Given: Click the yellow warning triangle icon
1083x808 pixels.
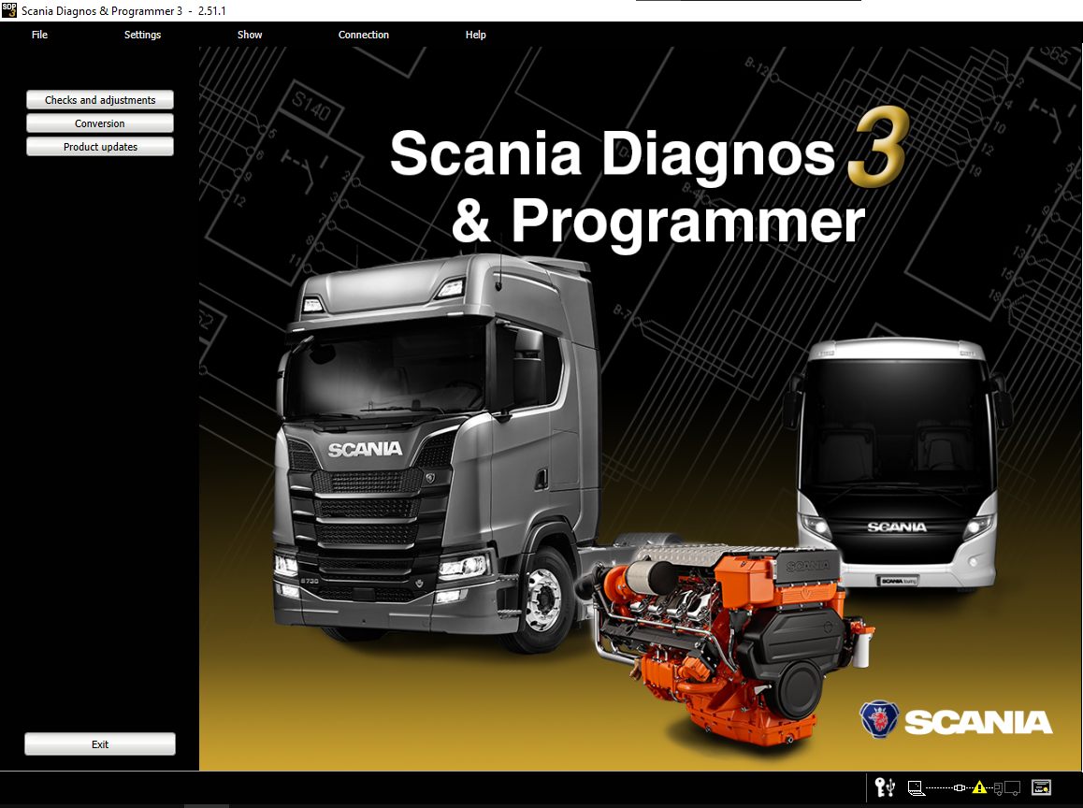Looking at the screenshot, I should (979, 787).
